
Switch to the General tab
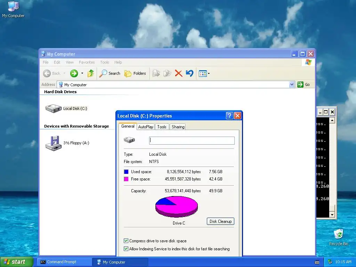128,126
